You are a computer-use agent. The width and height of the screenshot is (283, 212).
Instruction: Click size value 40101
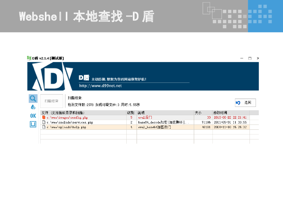tap(206, 127)
